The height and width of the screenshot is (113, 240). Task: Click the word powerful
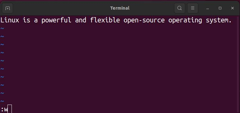pyautogui.click(x=56, y=20)
